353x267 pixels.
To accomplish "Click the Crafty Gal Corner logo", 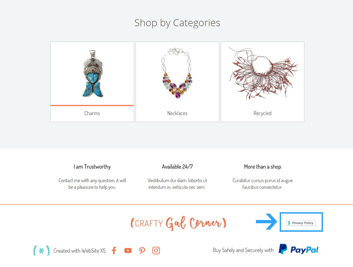I will click(178, 223).
